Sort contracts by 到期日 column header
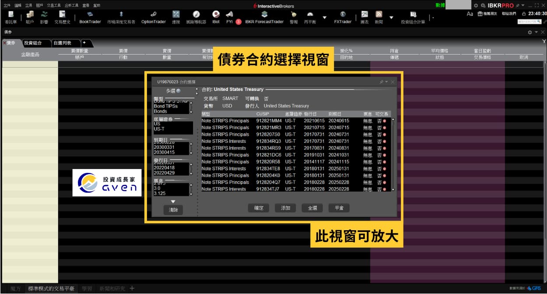The height and width of the screenshot is (294, 547). 335,114
